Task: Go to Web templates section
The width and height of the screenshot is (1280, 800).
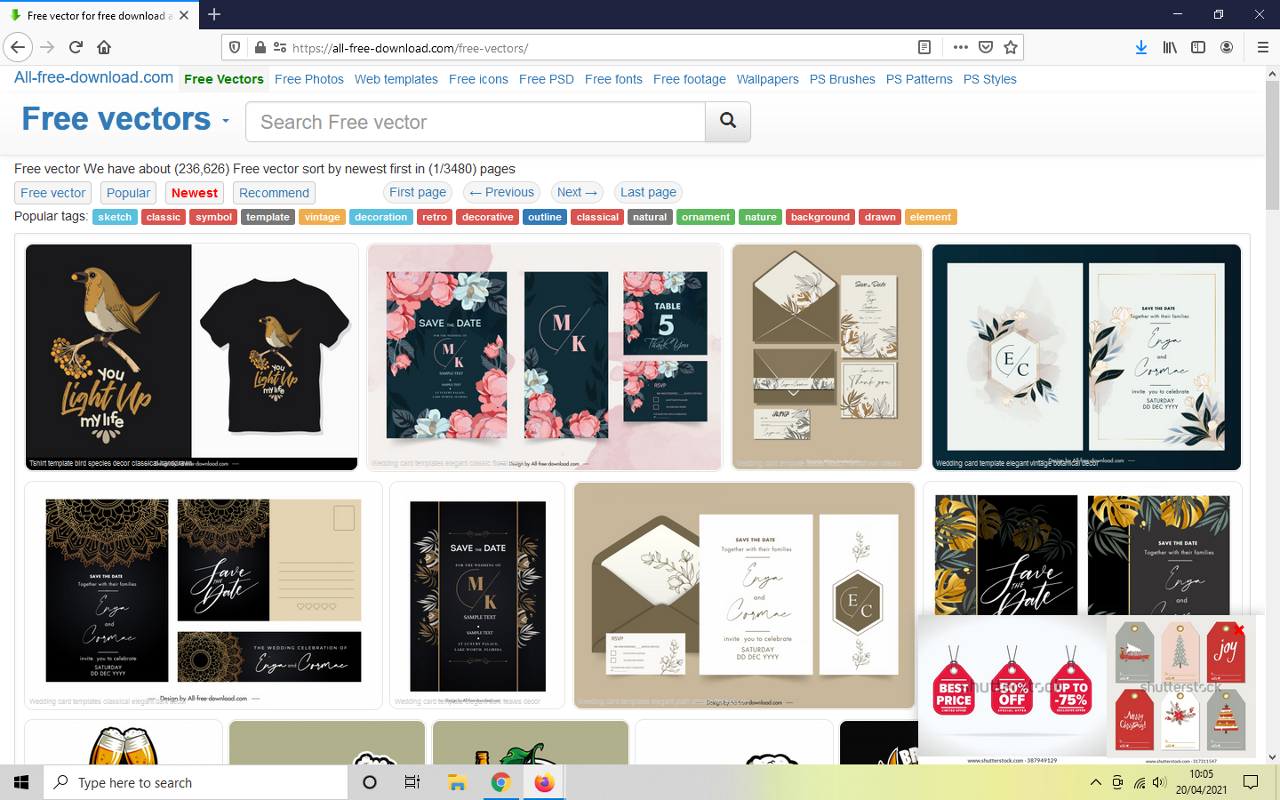Action: point(396,79)
